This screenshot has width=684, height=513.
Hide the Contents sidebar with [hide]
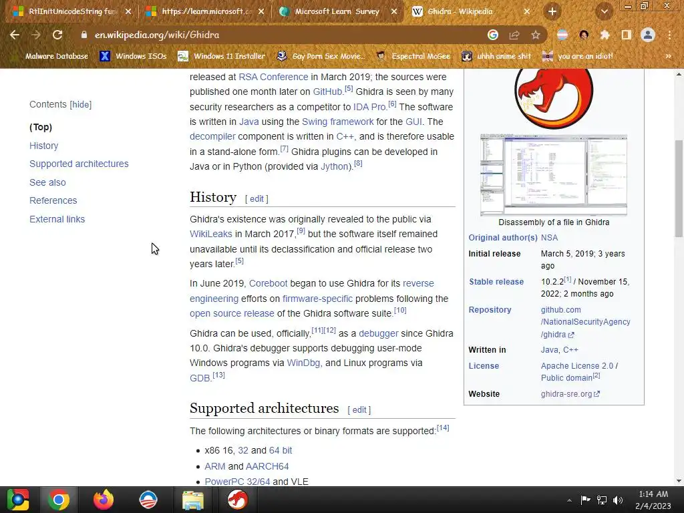(81, 105)
